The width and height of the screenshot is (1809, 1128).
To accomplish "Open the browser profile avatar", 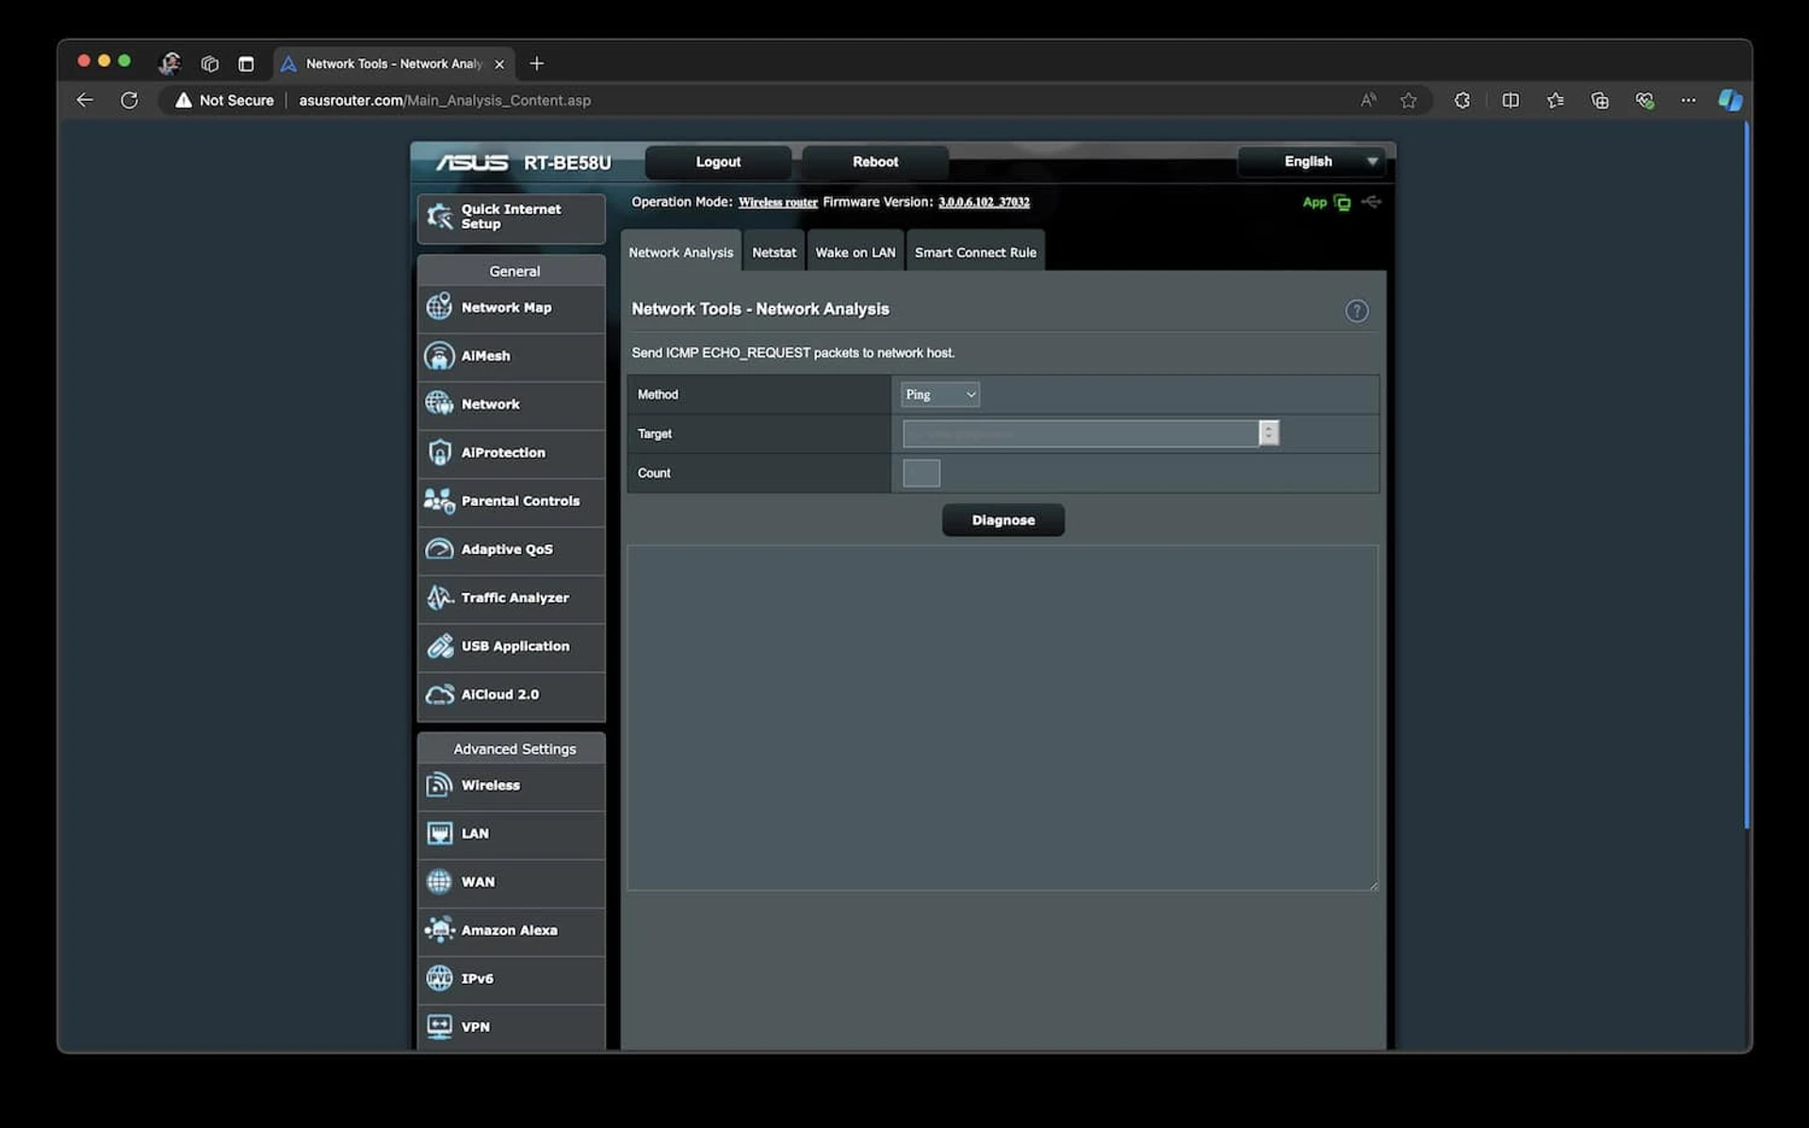I will tap(170, 63).
